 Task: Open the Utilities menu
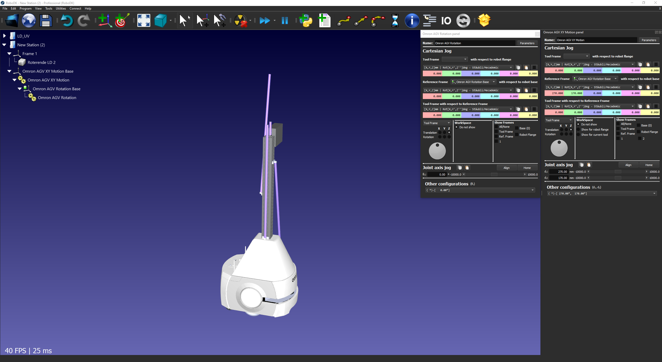pos(61,9)
